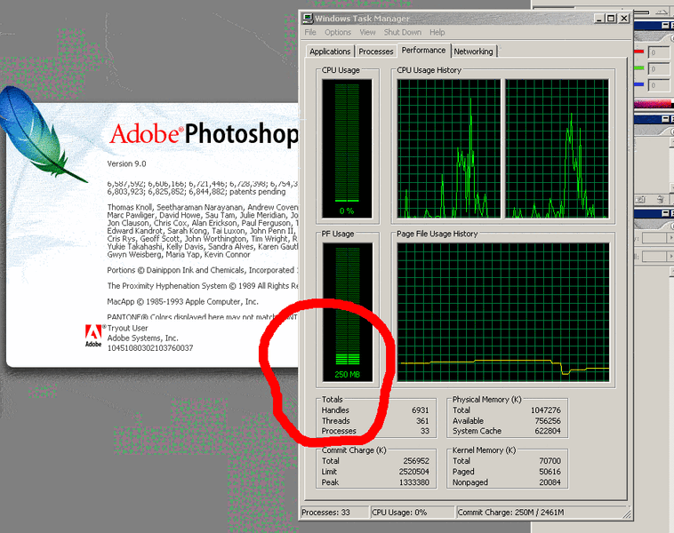Screen dimensions: 674x533
Task: Click the Dainippon Ink and Chemicals line
Action: [x=203, y=270]
